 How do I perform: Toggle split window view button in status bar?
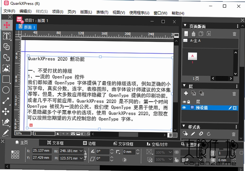click(x=170, y=135)
